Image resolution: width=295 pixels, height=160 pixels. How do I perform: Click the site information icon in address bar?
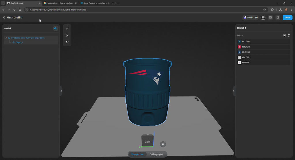[27, 10]
